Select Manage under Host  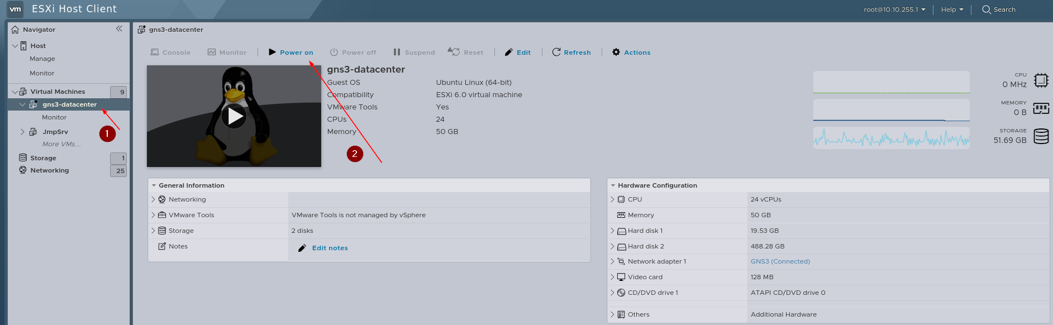pyautogui.click(x=42, y=59)
